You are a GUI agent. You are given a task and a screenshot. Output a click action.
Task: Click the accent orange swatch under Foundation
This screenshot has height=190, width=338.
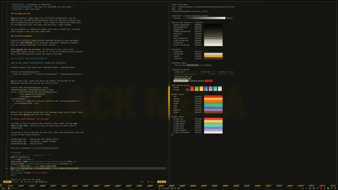tap(213, 56)
